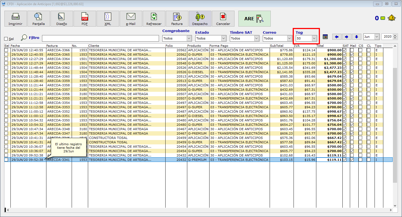Click the ARE search button
Screen dimensions: 402x217
click(x=254, y=19)
